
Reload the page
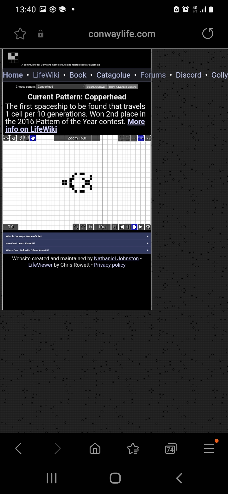point(208,34)
